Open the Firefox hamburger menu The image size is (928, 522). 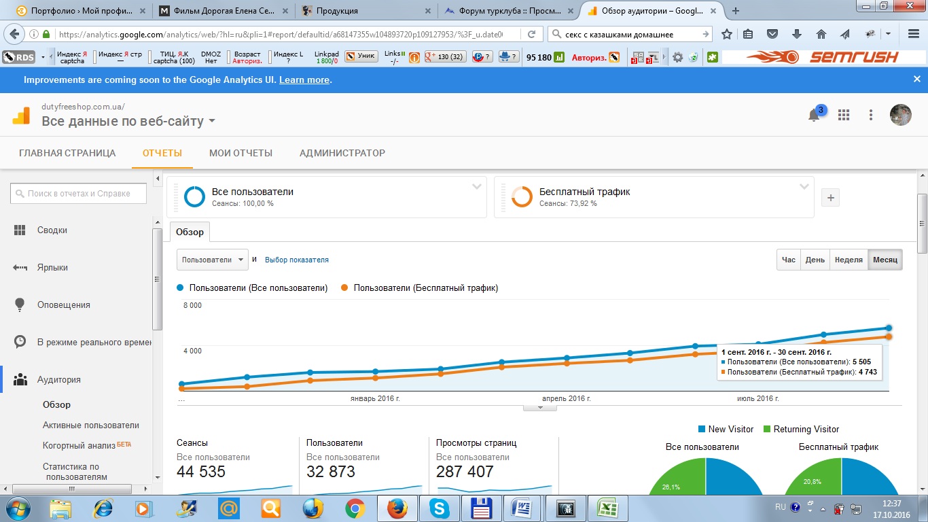[914, 35]
